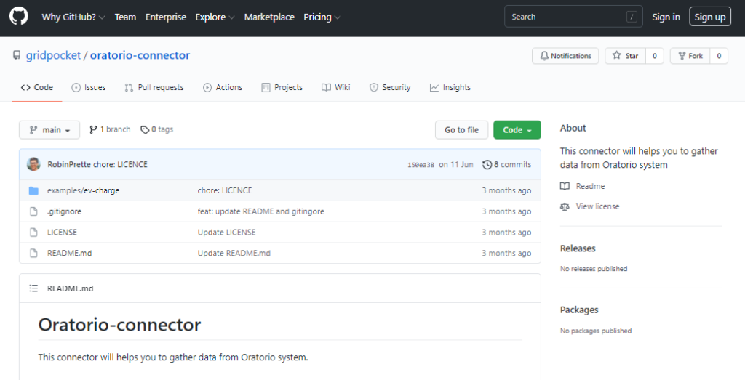Open commit 'feat: update README and gitingore'
745x380 pixels.
pyautogui.click(x=261, y=211)
